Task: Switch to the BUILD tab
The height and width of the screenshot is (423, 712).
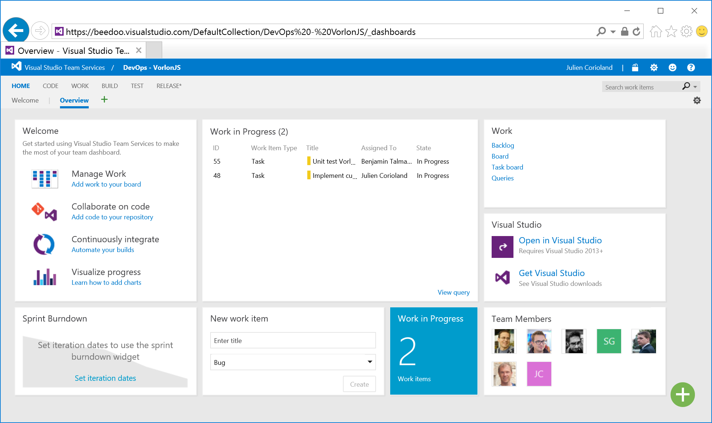Action: [109, 86]
